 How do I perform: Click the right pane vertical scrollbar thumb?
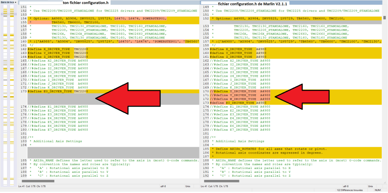coord(385,17)
